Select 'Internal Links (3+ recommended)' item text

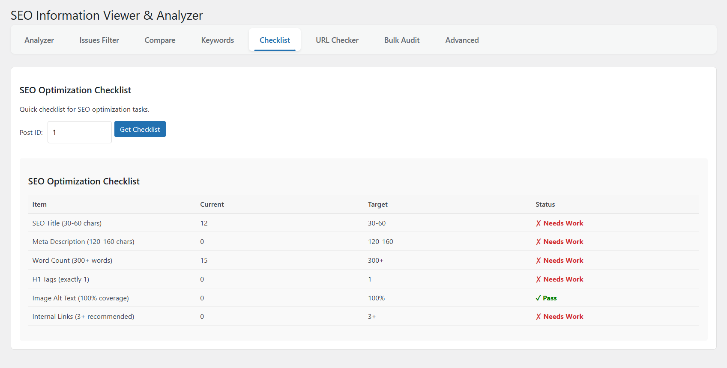tap(83, 317)
